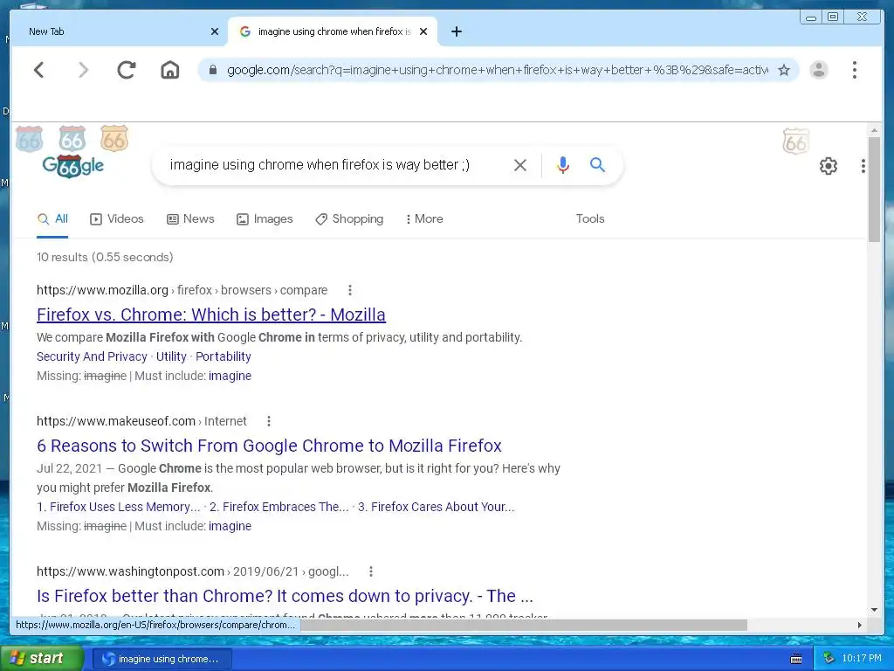The image size is (894, 671).
Task: Open the Tools filter options
Action: (590, 219)
